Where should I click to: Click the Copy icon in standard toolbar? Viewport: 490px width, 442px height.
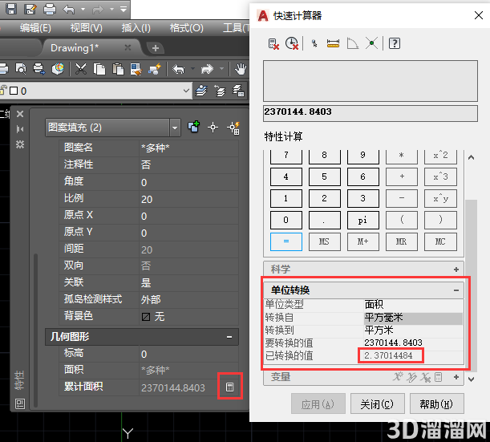99,69
